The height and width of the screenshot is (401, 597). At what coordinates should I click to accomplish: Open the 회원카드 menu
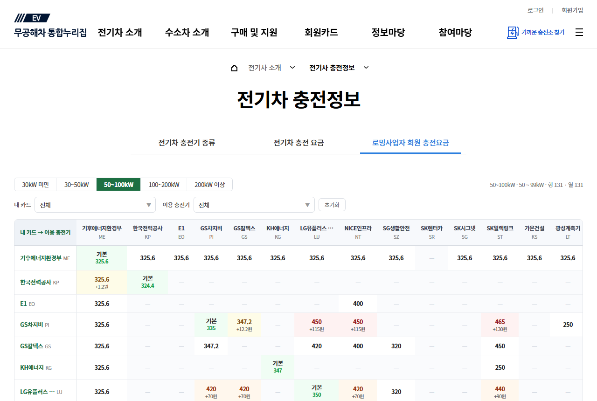[321, 32]
